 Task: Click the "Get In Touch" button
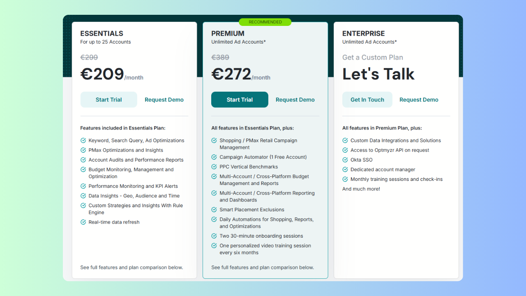tap(367, 99)
